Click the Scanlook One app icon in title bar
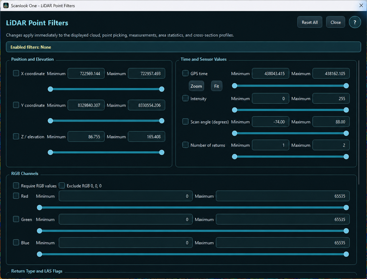 click(6, 5)
